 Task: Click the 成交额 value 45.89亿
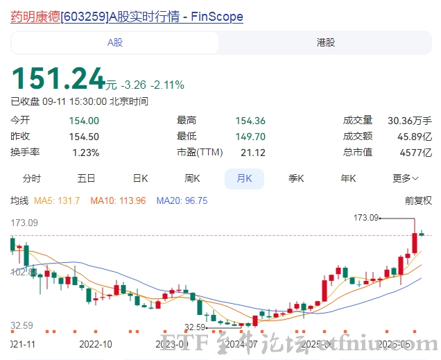click(415, 137)
